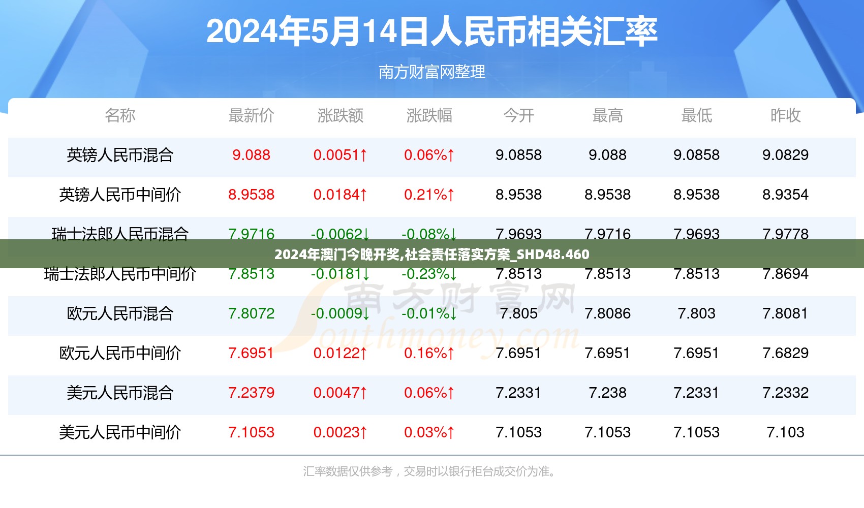Click the red latest price "7.2379"

[x=251, y=393]
